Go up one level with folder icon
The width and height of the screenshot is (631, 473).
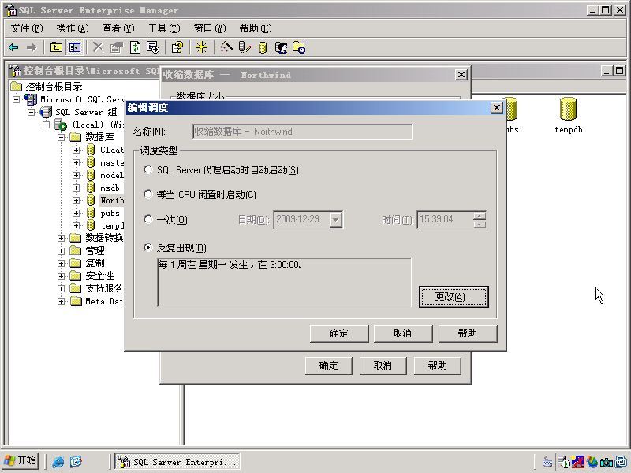click(x=56, y=47)
